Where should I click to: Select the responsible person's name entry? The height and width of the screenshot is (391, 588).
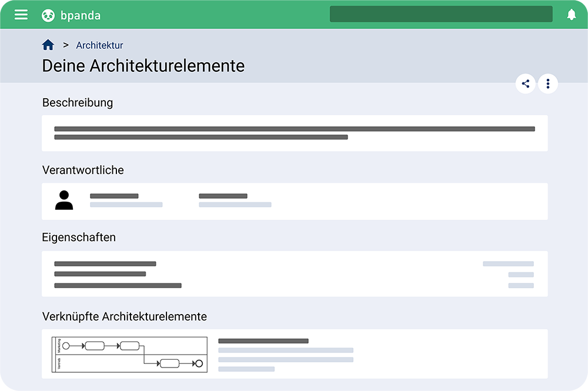(x=113, y=196)
